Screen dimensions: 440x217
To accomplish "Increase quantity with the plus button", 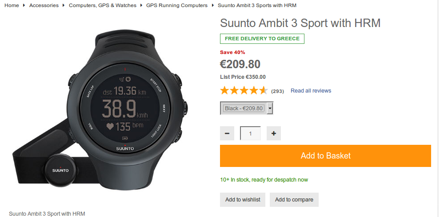I will click(274, 133).
